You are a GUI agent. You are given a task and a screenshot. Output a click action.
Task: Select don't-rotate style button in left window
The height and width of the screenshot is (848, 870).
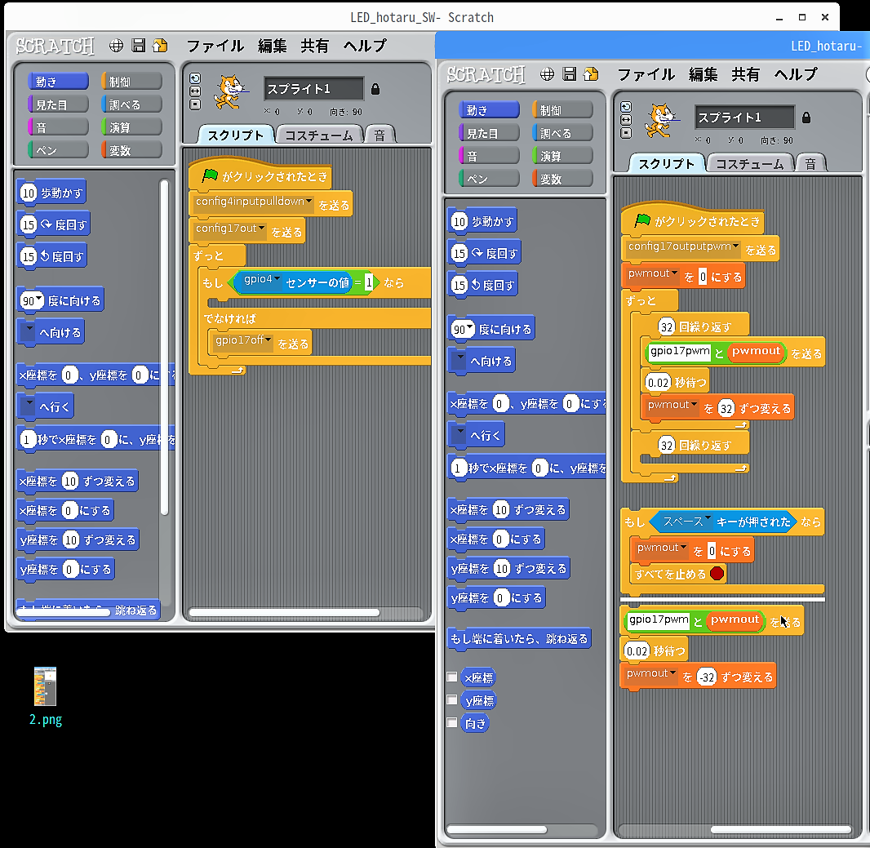click(195, 104)
